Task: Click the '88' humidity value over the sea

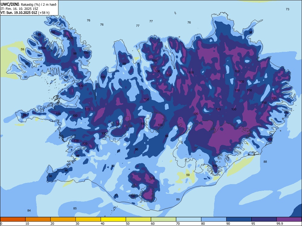Action: pyautogui.click(x=265, y=162)
